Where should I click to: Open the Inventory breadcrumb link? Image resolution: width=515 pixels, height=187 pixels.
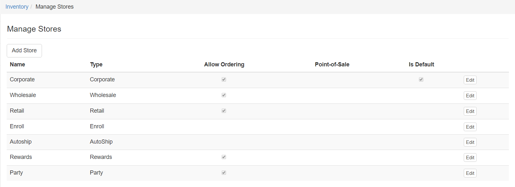pos(17,7)
